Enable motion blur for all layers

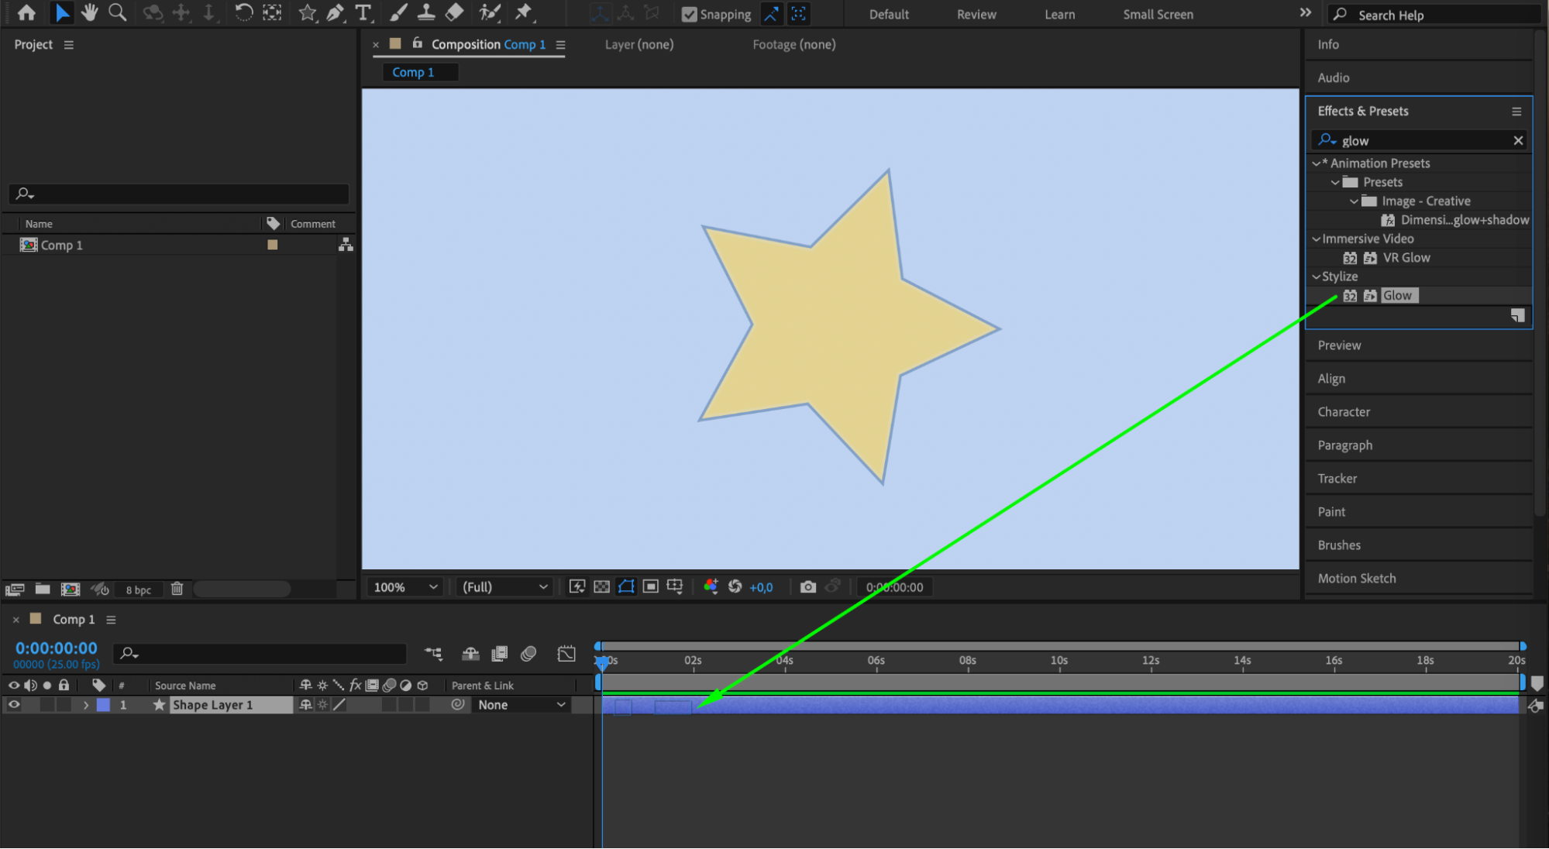click(528, 654)
